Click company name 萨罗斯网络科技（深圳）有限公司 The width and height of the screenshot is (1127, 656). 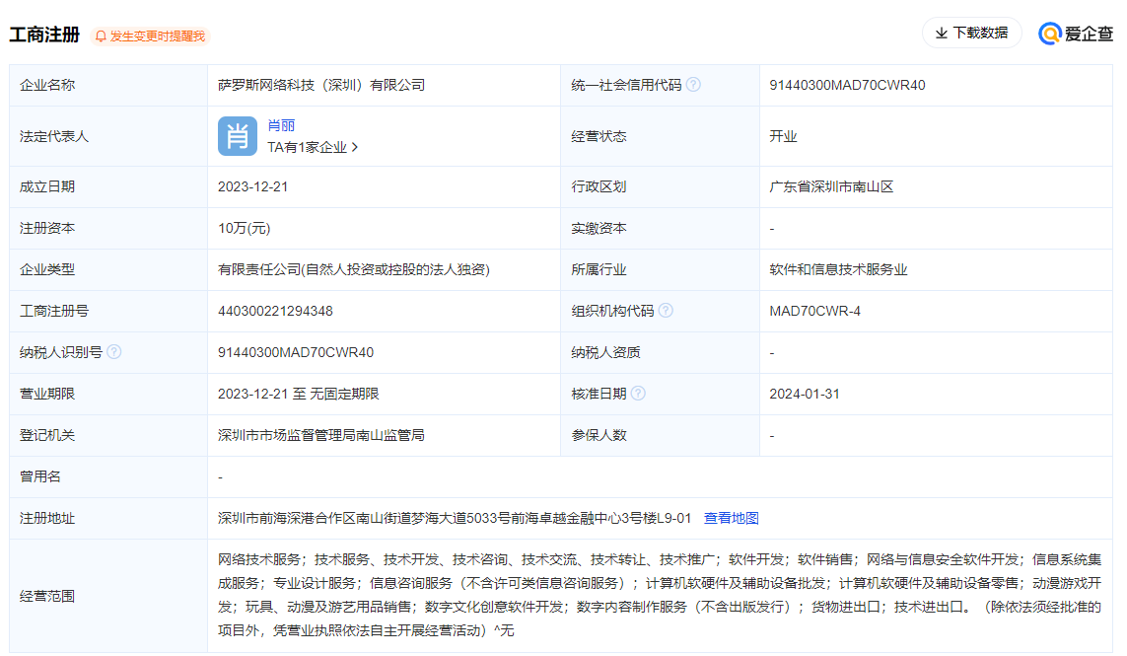point(321,85)
